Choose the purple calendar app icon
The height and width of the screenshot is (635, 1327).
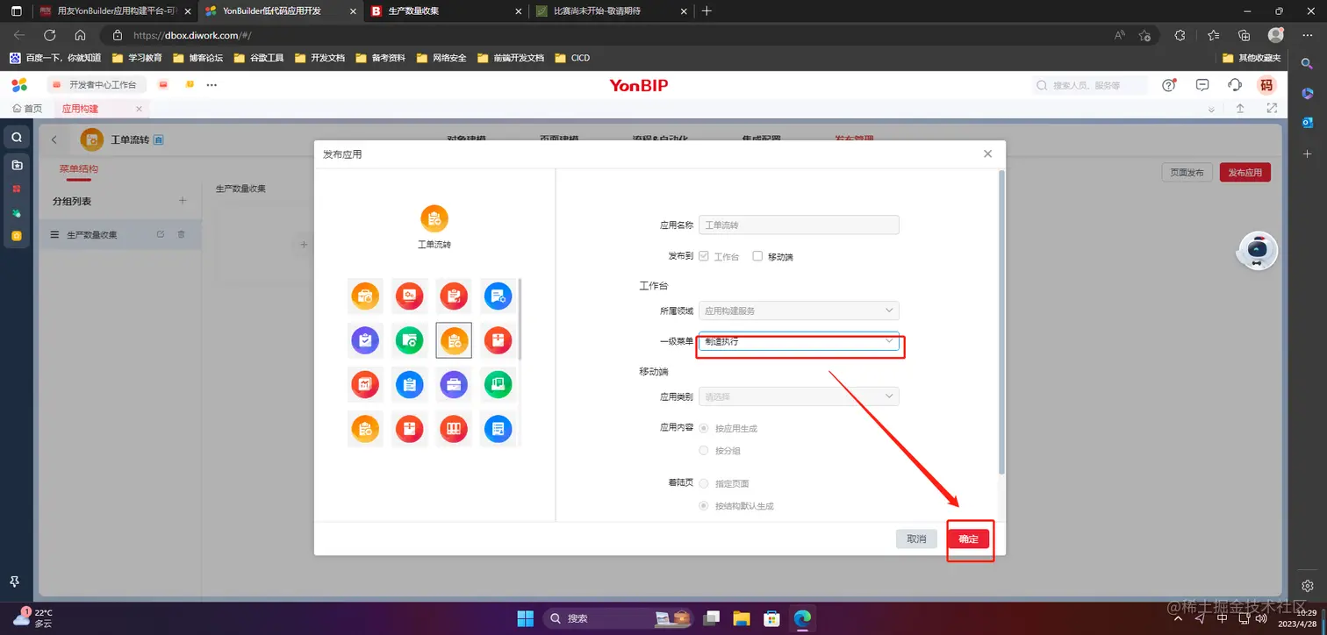365,340
